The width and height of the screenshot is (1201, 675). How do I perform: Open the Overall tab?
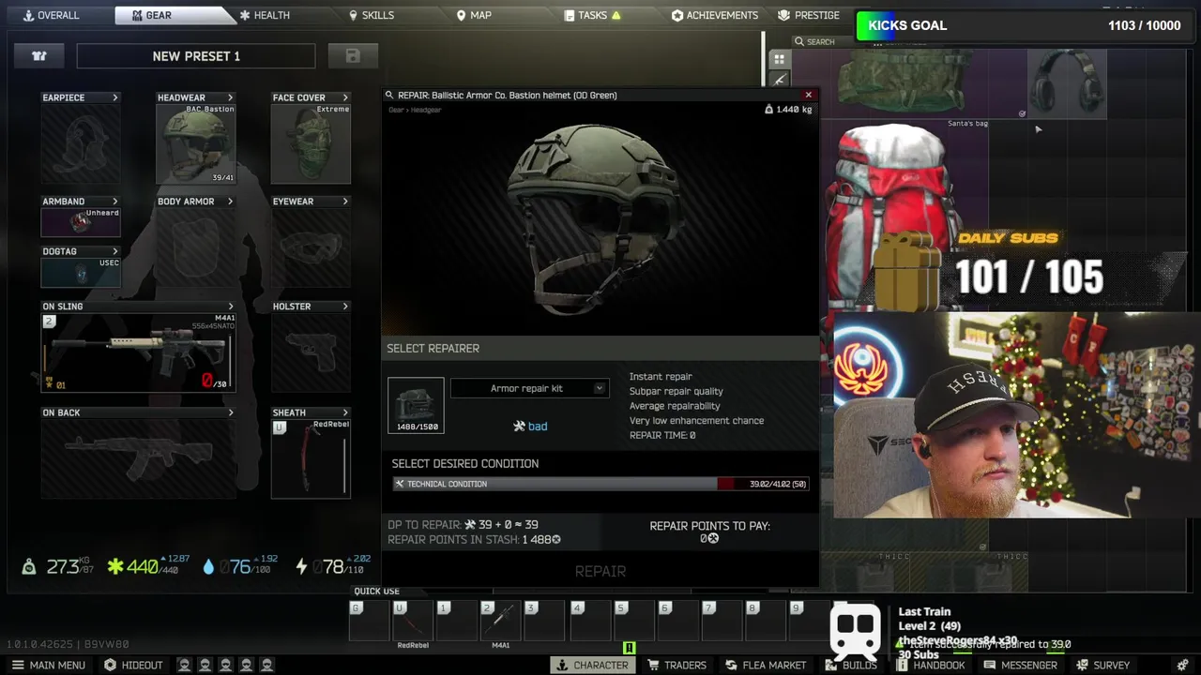pos(51,15)
